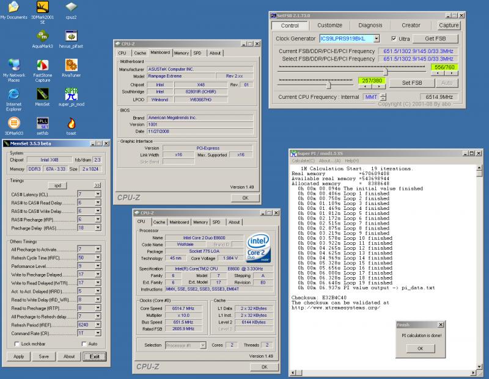Open About tab in Mainboard CPU-Z window
489x379 pixels.
(x=215, y=53)
